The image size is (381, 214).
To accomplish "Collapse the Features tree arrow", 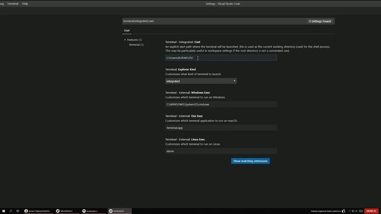I will coord(125,40).
